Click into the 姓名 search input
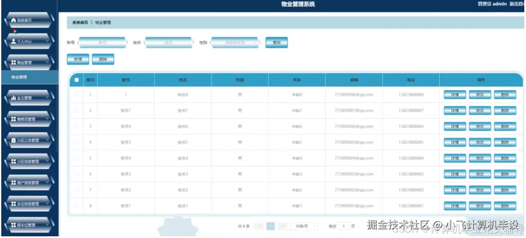526x238 pixels. point(169,43)
